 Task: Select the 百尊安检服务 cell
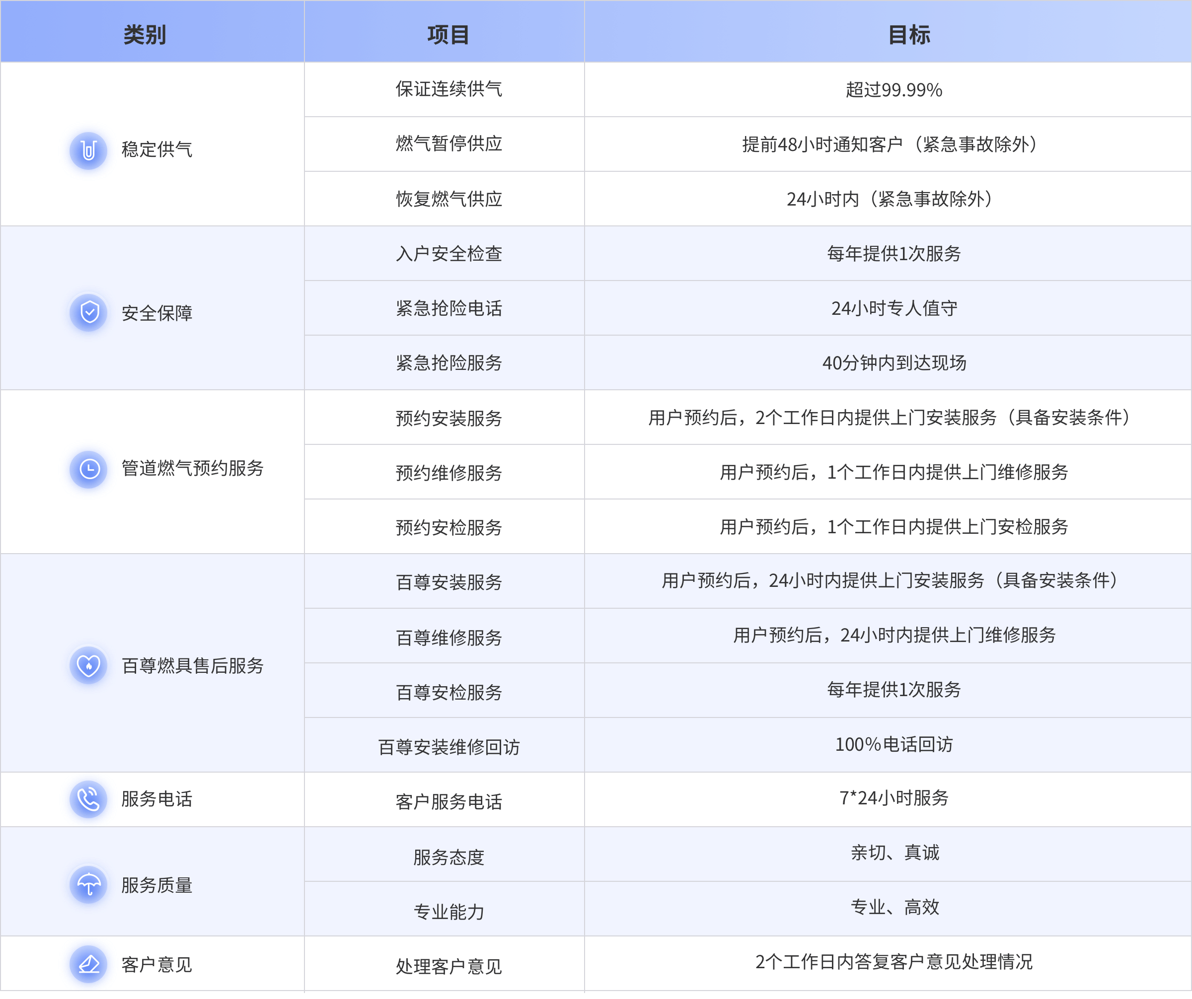tap(445, 690)
